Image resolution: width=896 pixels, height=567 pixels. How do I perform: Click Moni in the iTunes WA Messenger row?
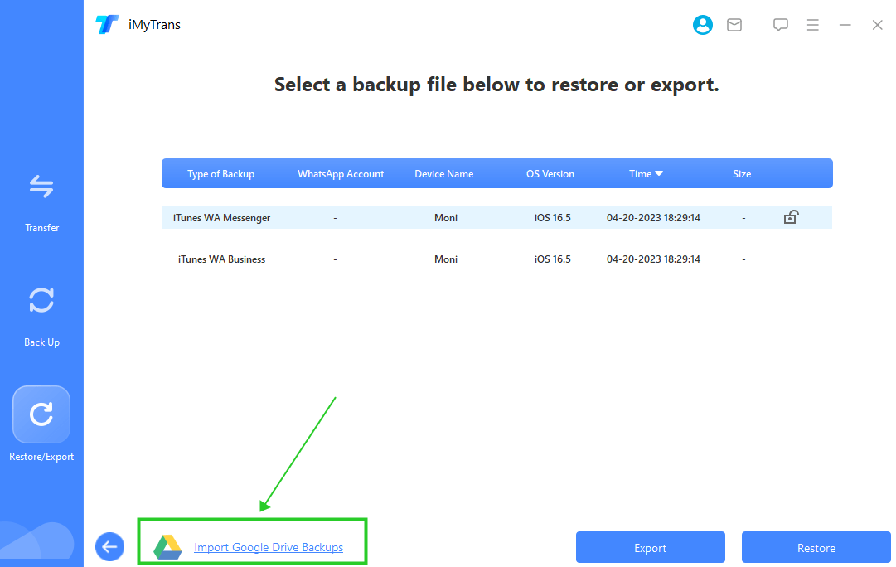point(446,218)
